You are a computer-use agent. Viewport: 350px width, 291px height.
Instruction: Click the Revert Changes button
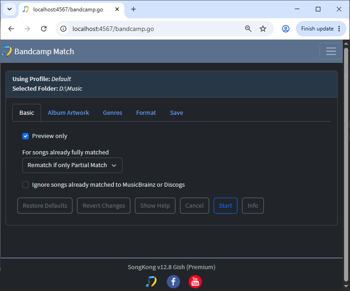coord(103,205)
